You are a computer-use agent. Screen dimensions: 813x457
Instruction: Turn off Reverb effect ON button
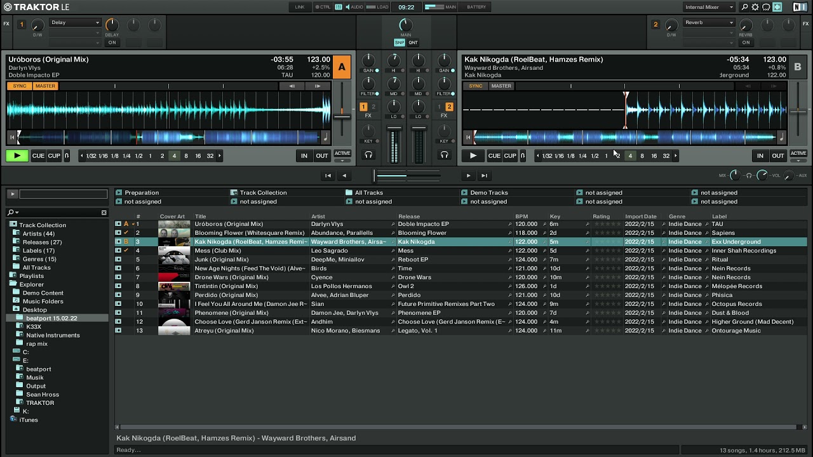pyautogui.click(x=746, y=43)
